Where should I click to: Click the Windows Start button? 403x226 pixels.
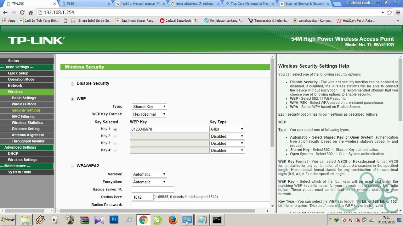coord(8,220)
